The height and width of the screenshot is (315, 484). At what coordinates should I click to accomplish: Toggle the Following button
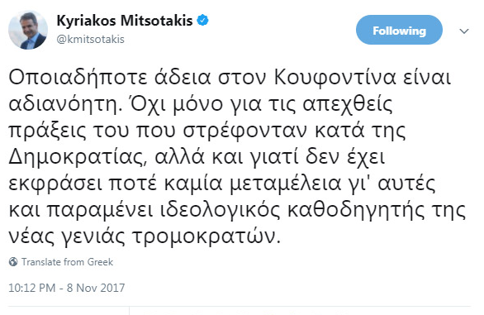399,30
